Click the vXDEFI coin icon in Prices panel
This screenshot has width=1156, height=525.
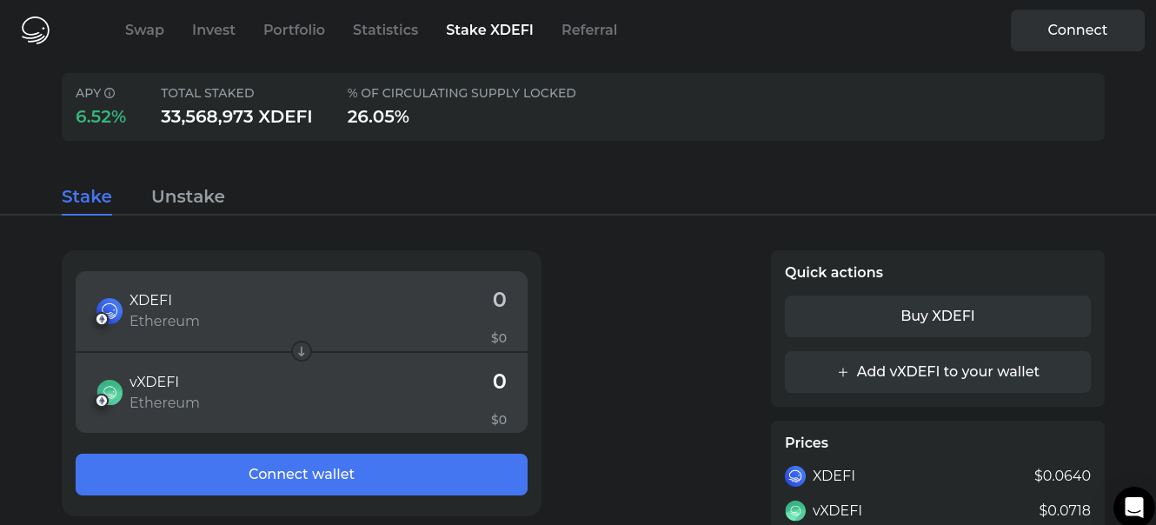(794, 511)
